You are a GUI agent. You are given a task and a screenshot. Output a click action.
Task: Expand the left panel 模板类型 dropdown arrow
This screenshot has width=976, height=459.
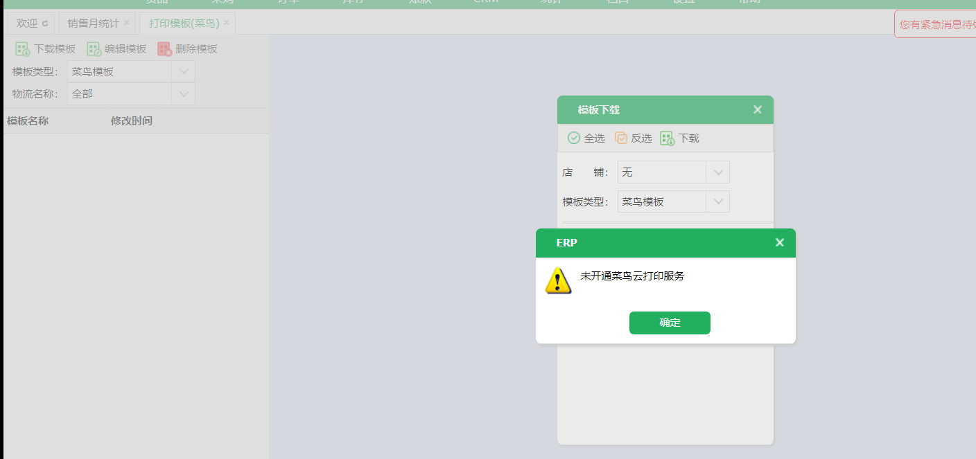click(x=184, y=71)
